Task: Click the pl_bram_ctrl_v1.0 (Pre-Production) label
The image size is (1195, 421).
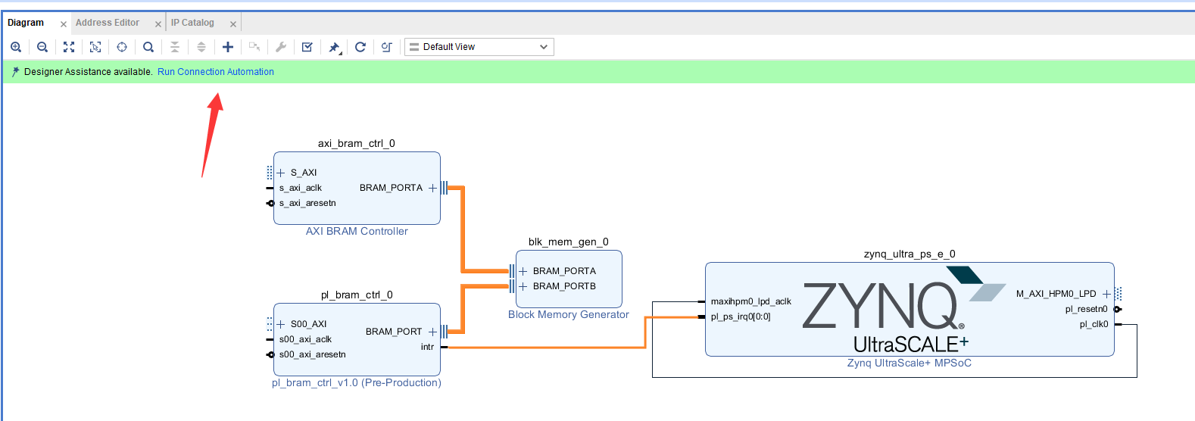Action: [x=357, y=382]
